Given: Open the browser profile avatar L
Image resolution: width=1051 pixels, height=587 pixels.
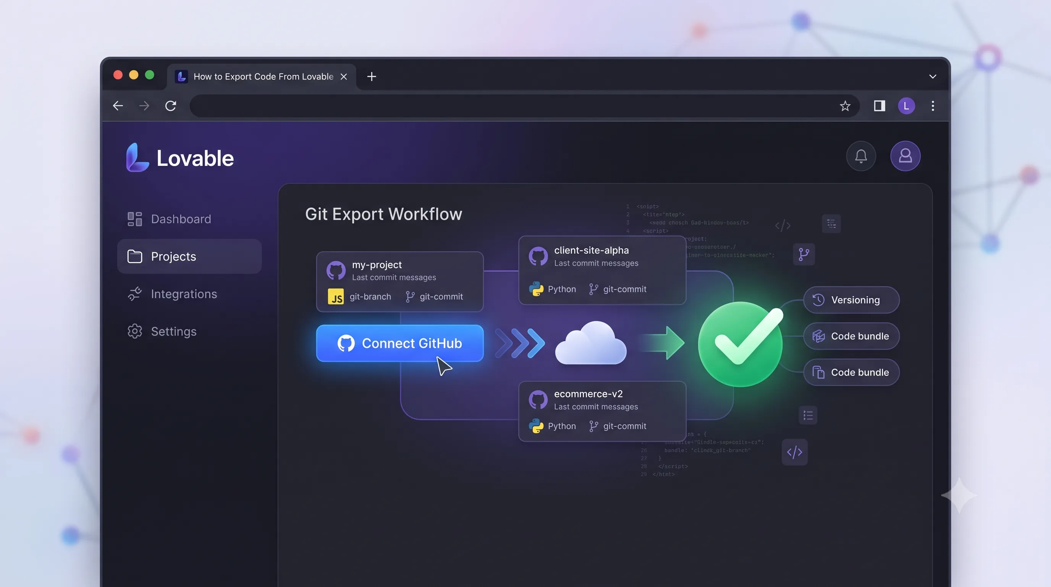Looking at the screenshot, I should tap(906, 106).
